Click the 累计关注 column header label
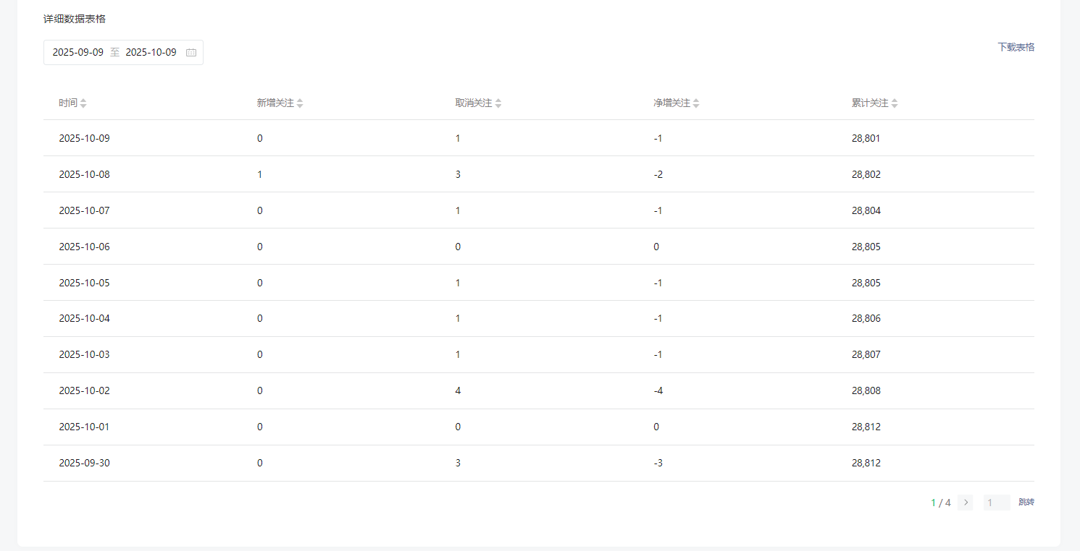 click(x=870, y=103)
